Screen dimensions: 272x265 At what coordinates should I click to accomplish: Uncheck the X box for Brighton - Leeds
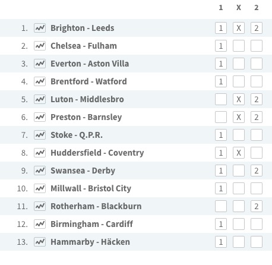click(x=239, y=28)
